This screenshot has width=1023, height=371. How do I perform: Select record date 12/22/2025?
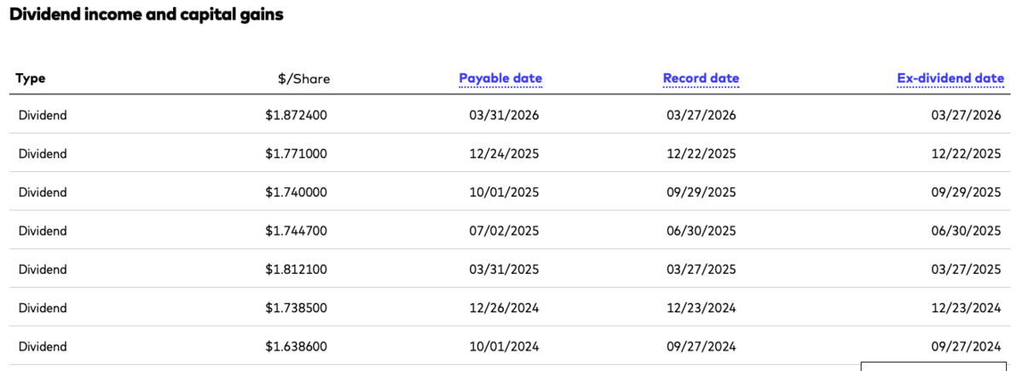(x=701, y=154)
